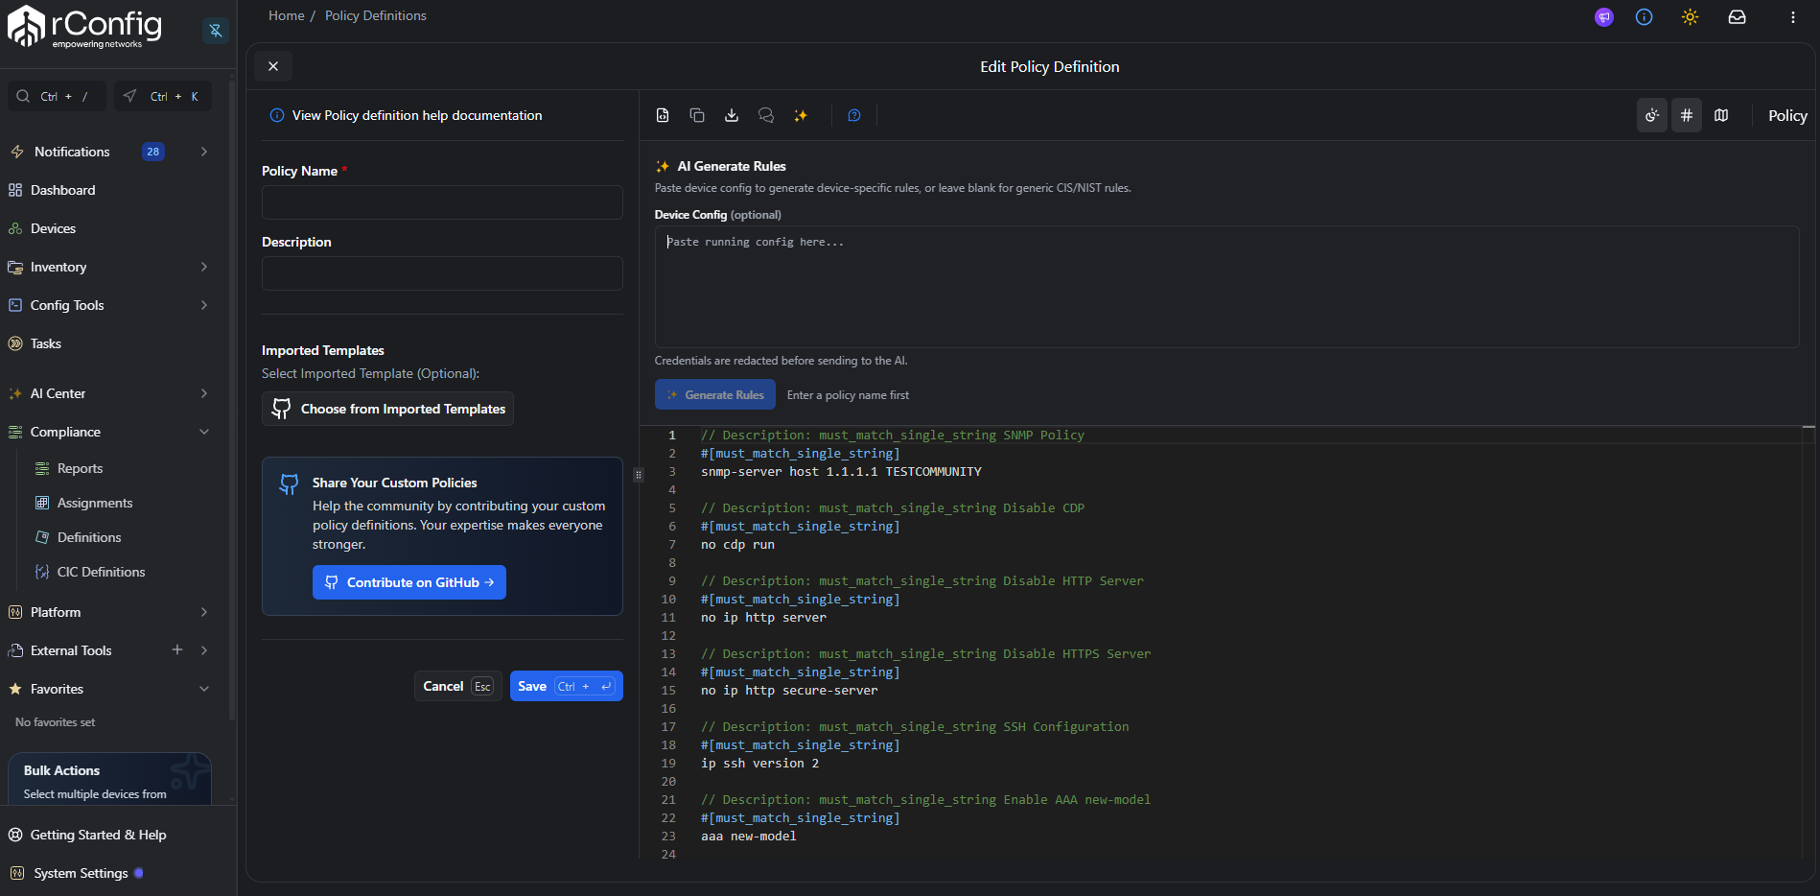The width and height of the screenshot is (1820, 896).
Task: Click the Policy label in toolbar
Action: tap(1787, 115)
